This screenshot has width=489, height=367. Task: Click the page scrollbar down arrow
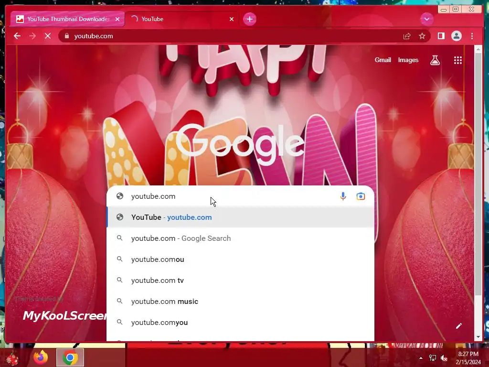pos(478,337)
